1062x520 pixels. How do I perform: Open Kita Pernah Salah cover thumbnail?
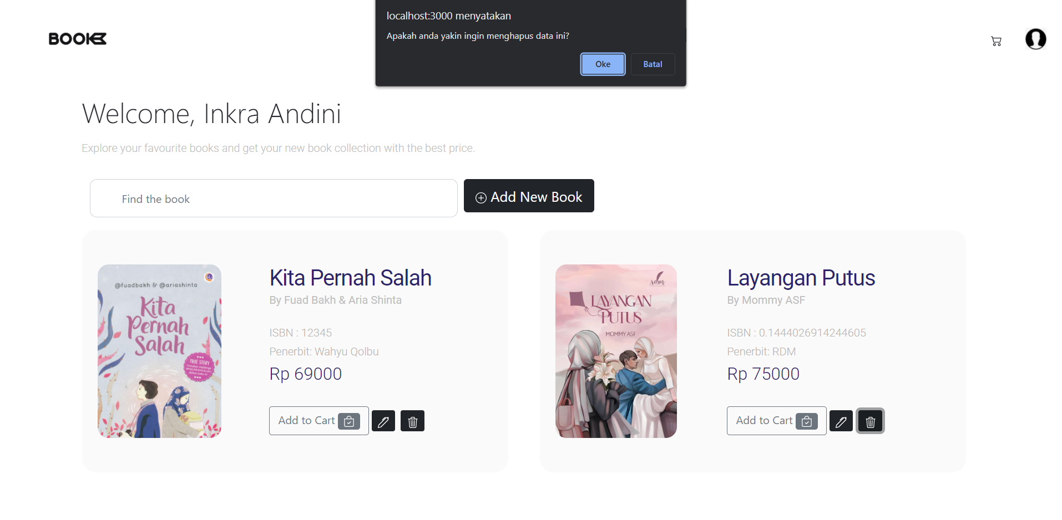pos(159,351)
